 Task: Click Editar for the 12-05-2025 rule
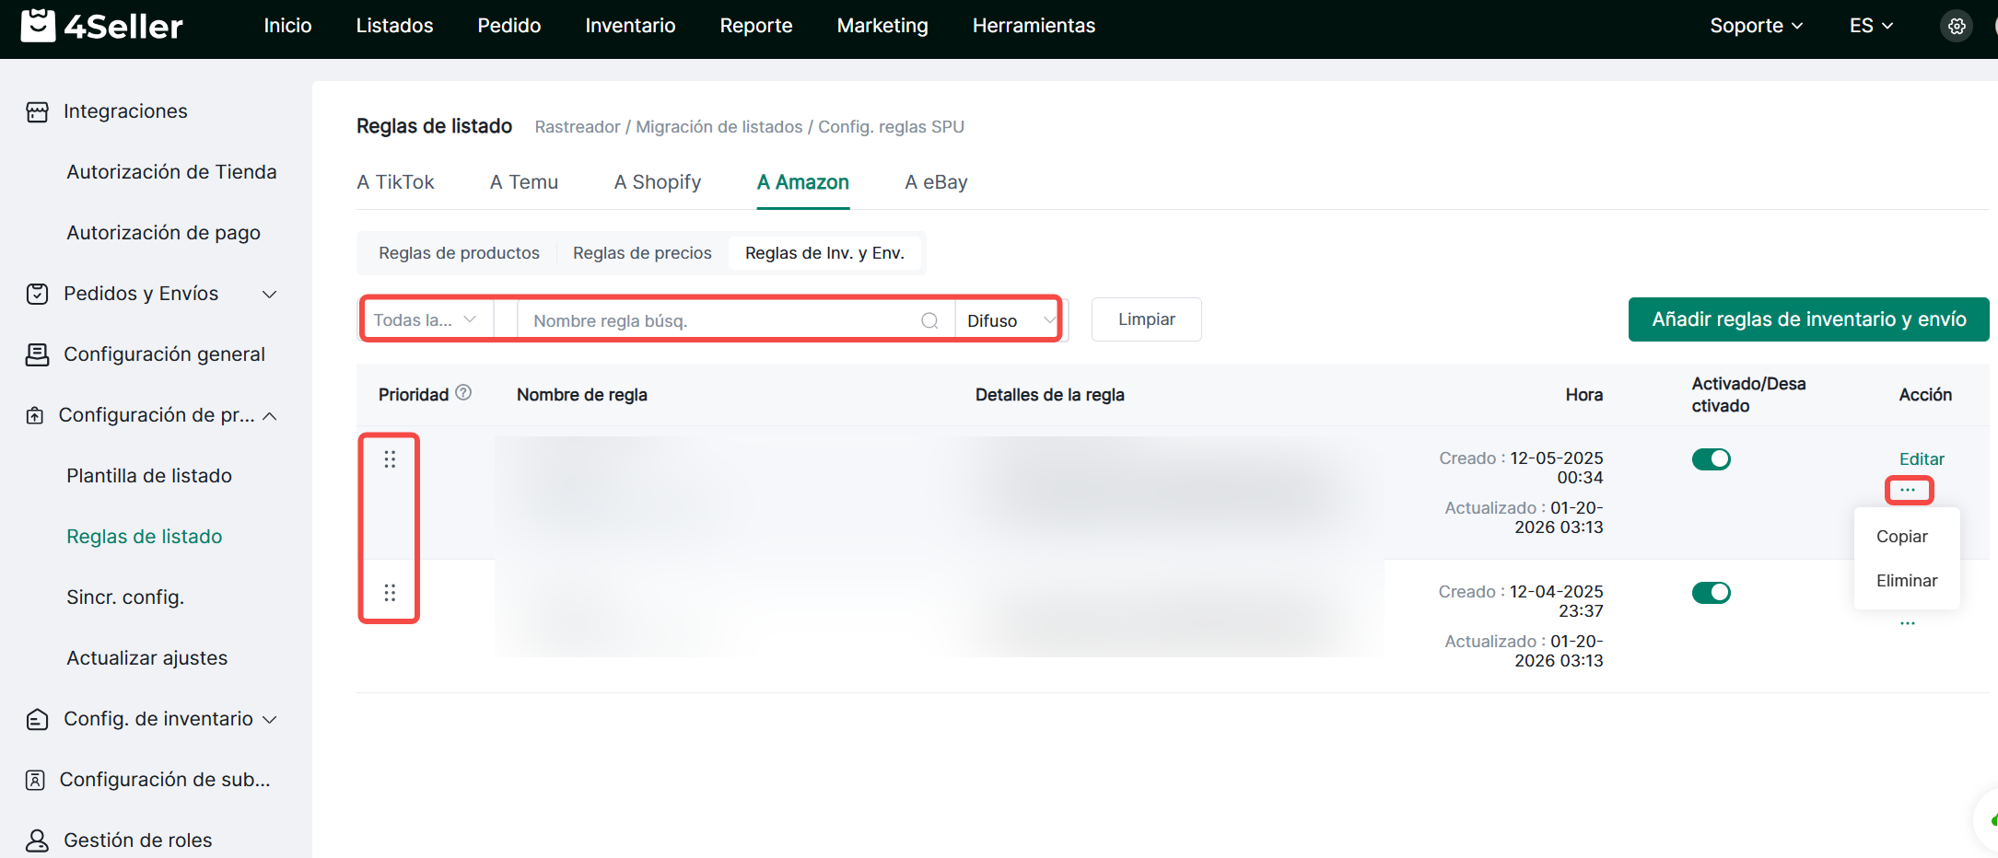tap(1922, 459)
